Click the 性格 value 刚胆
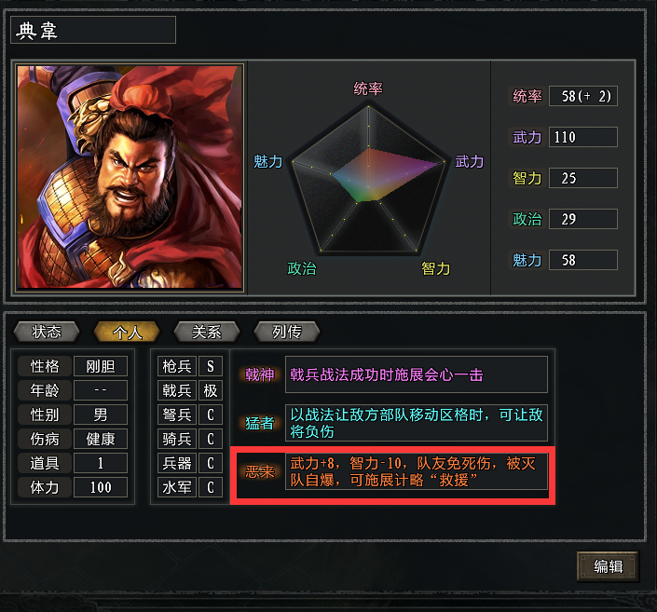657x612 pixels. (101, 366)
